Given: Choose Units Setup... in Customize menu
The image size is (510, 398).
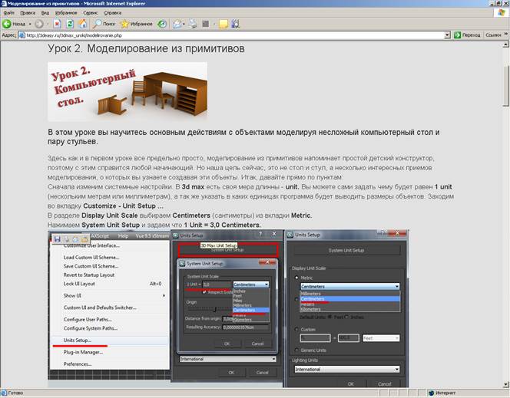Looking at the screenshot, I should click(77, 340).
